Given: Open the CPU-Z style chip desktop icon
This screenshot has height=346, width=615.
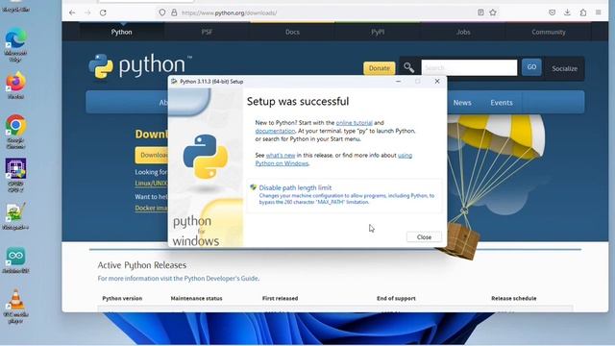Looking at the screenshot, I should tap(15, 175).
